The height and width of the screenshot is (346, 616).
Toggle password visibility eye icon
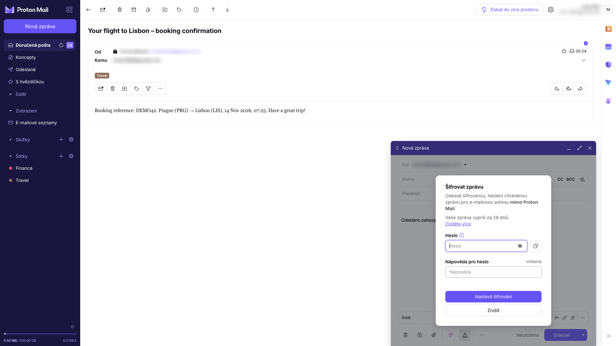[520, 246]
